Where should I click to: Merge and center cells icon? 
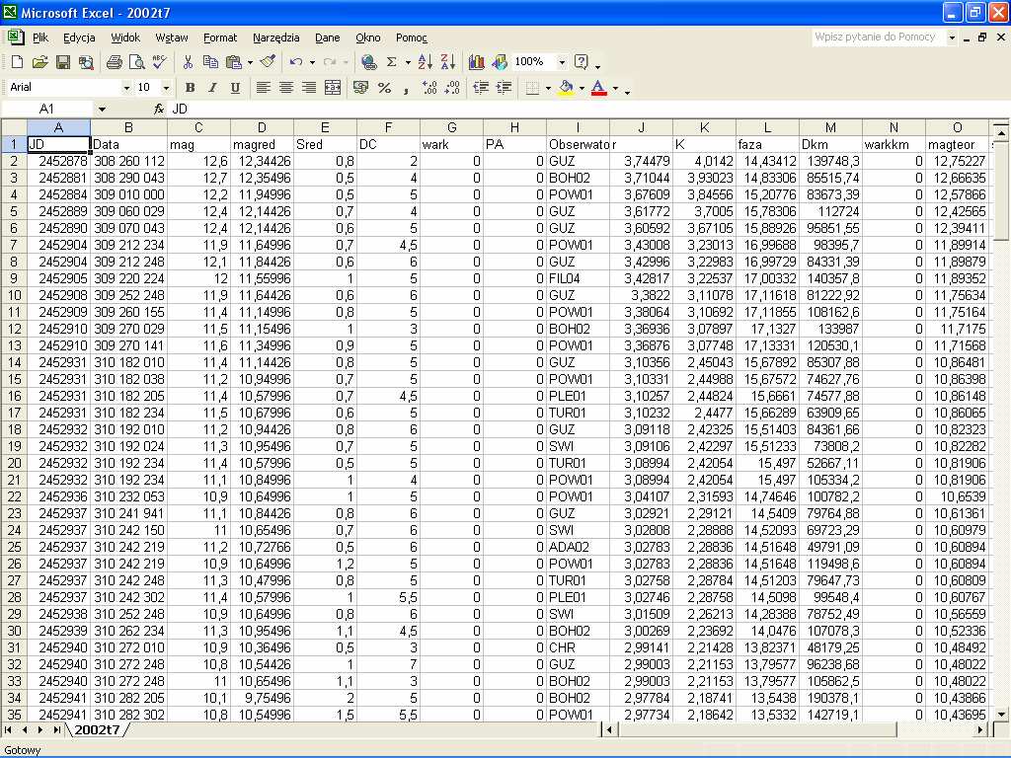(333, 88)
